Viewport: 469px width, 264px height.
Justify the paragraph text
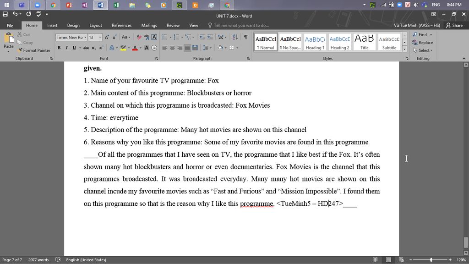pyautogui.click(x=187, y=48)
